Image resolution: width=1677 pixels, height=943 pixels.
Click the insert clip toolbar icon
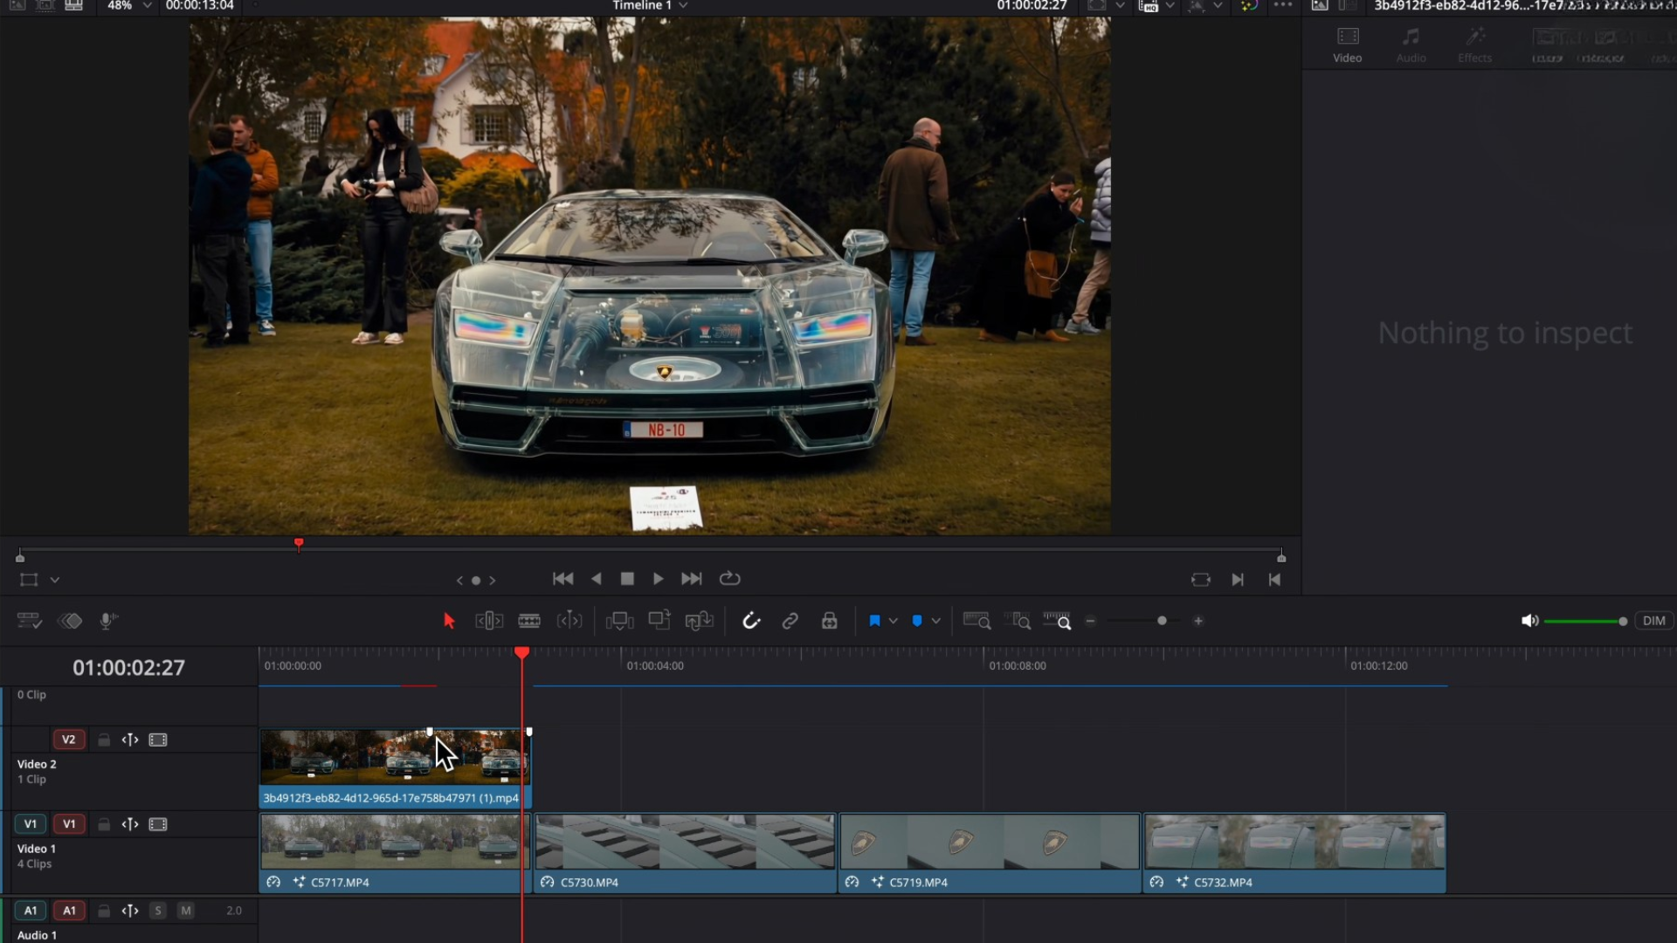click(x=619, y=621)
